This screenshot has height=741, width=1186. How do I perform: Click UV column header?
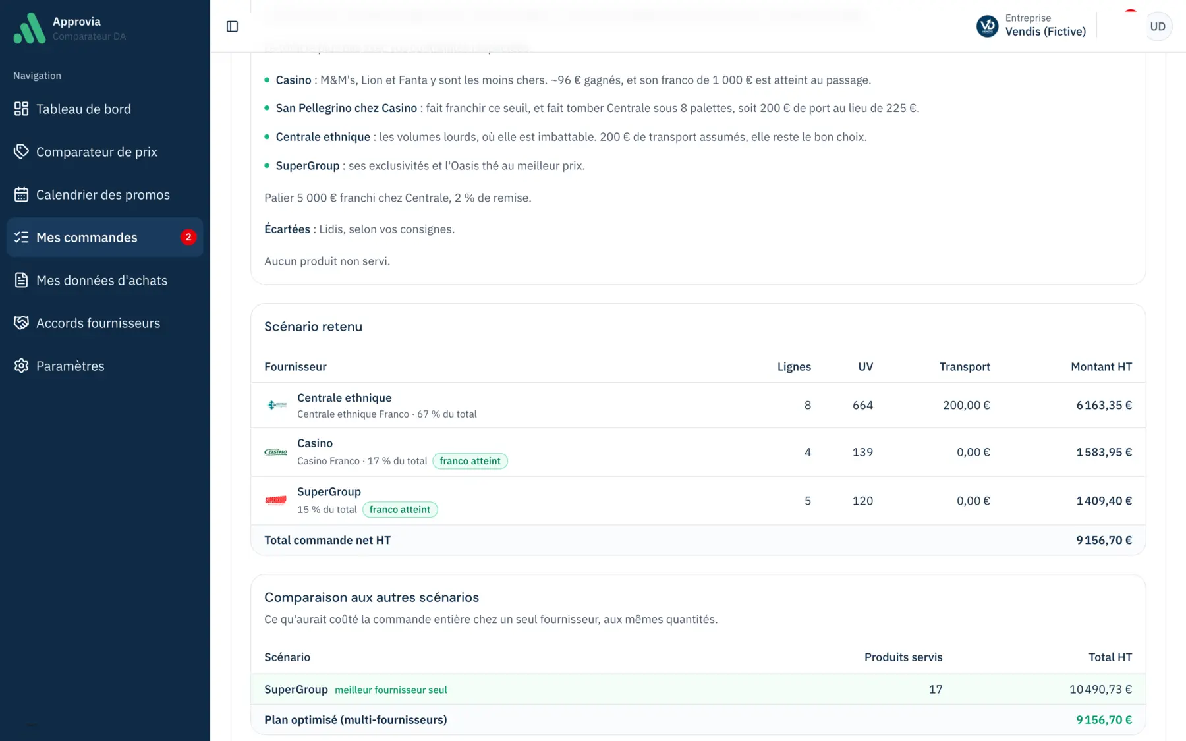click(x=865, y=367)
